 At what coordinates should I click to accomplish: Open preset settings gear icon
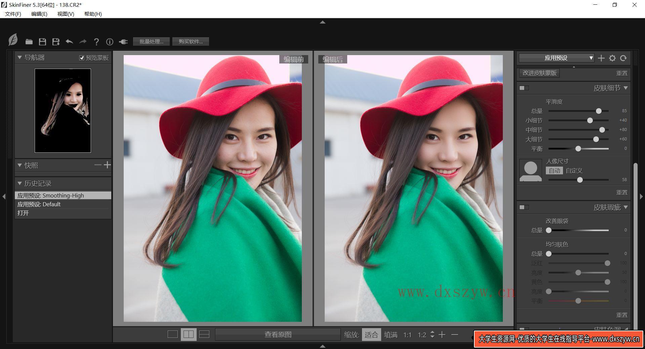tap(612, 58)
